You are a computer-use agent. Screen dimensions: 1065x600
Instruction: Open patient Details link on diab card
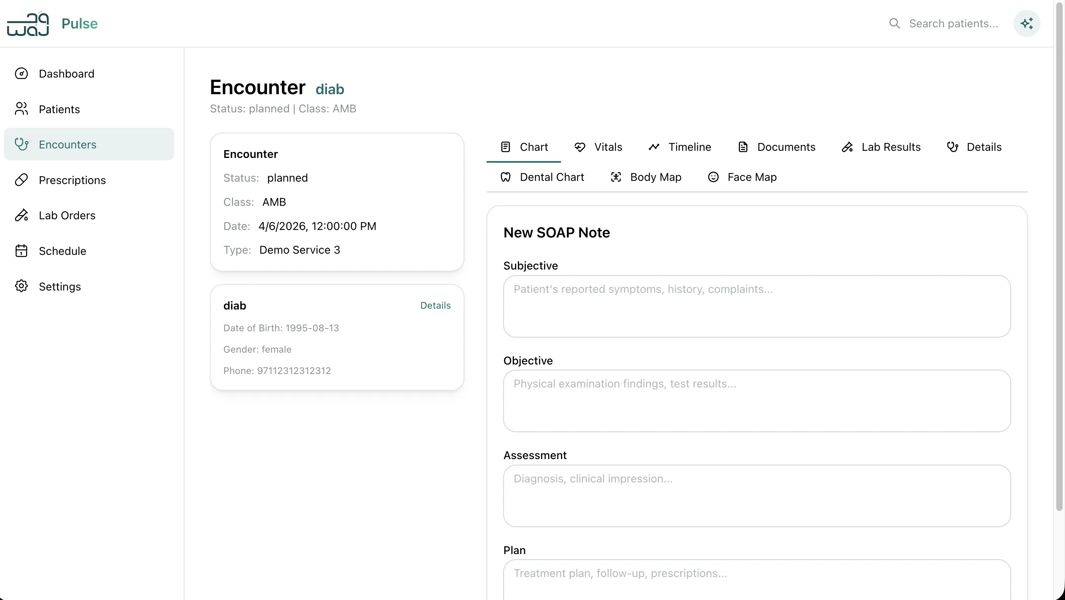[x=436, y=306]
